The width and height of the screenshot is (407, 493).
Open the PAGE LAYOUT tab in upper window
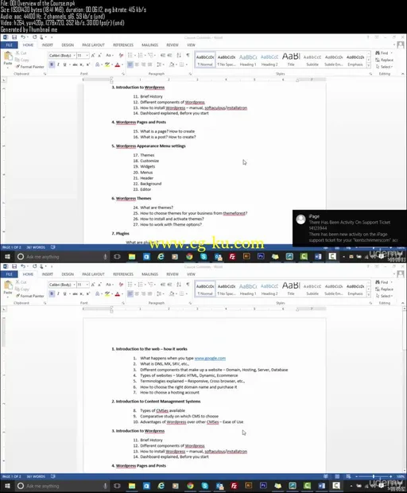click(93, 45)
